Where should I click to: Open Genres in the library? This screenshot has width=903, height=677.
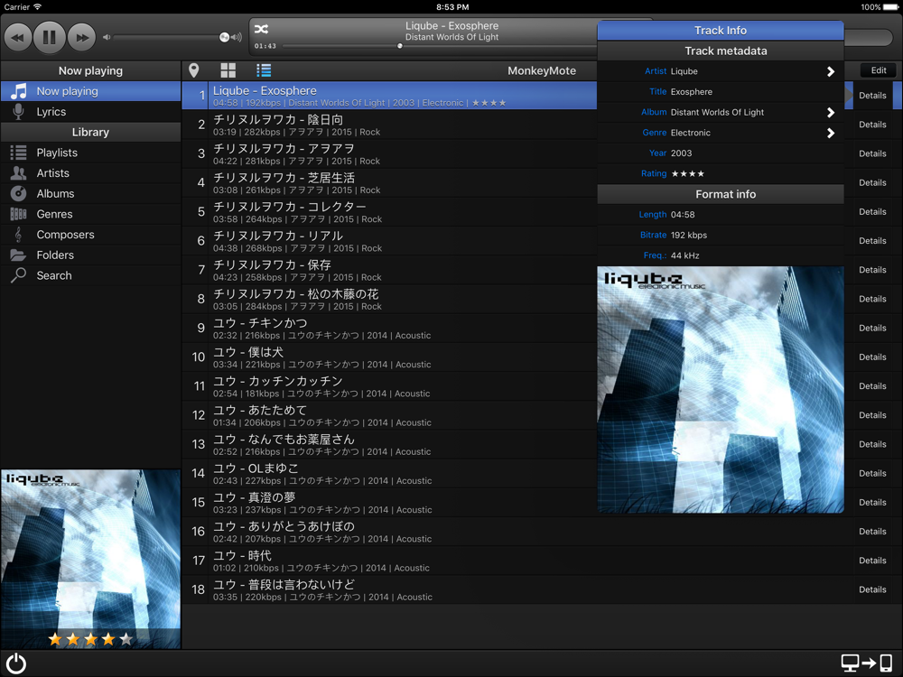tap(90, 214)
